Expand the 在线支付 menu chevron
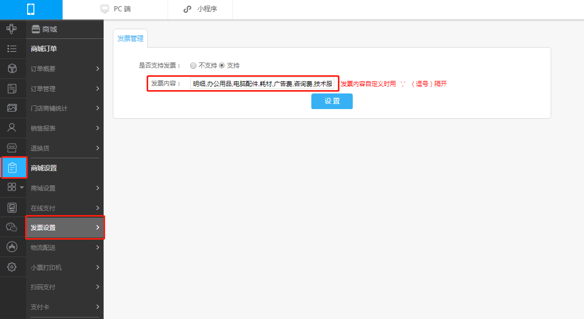 tap(97, 208)
